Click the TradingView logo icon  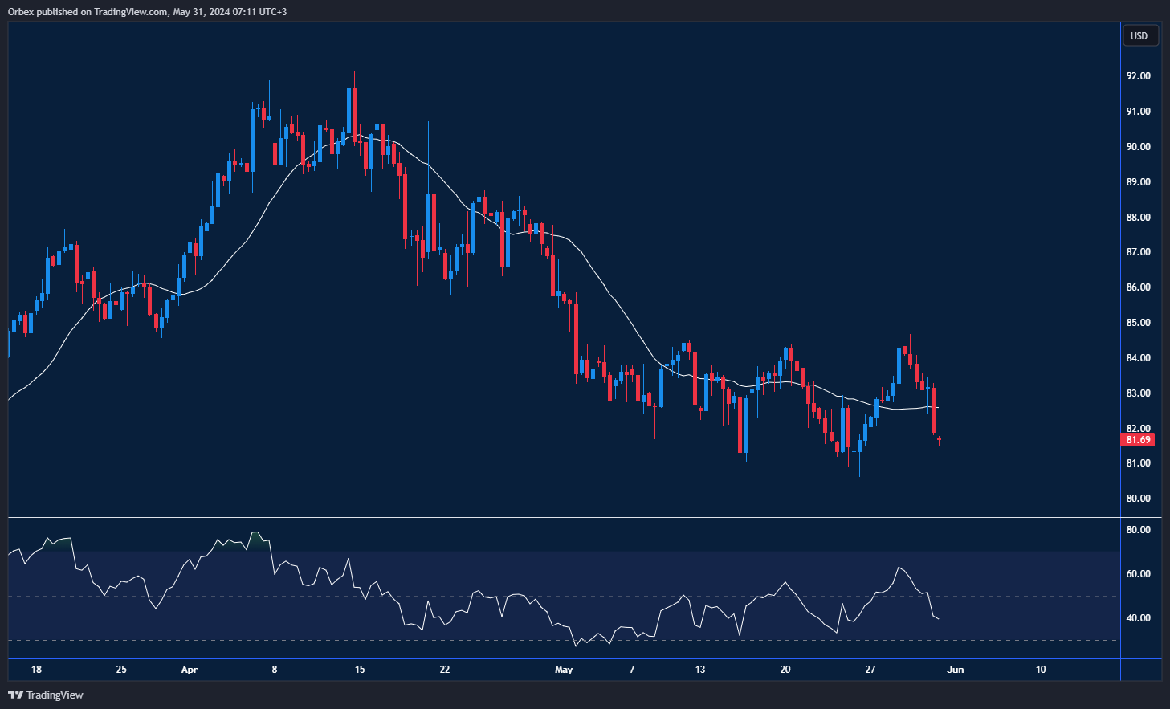(15, 695)
